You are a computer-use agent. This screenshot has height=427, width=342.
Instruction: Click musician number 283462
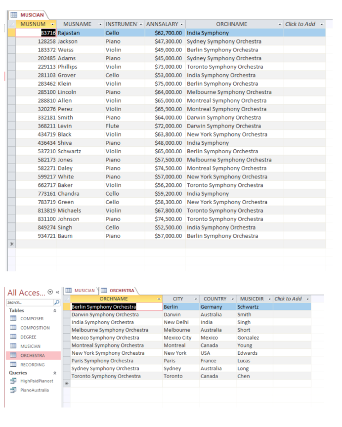tap(36, 84)
